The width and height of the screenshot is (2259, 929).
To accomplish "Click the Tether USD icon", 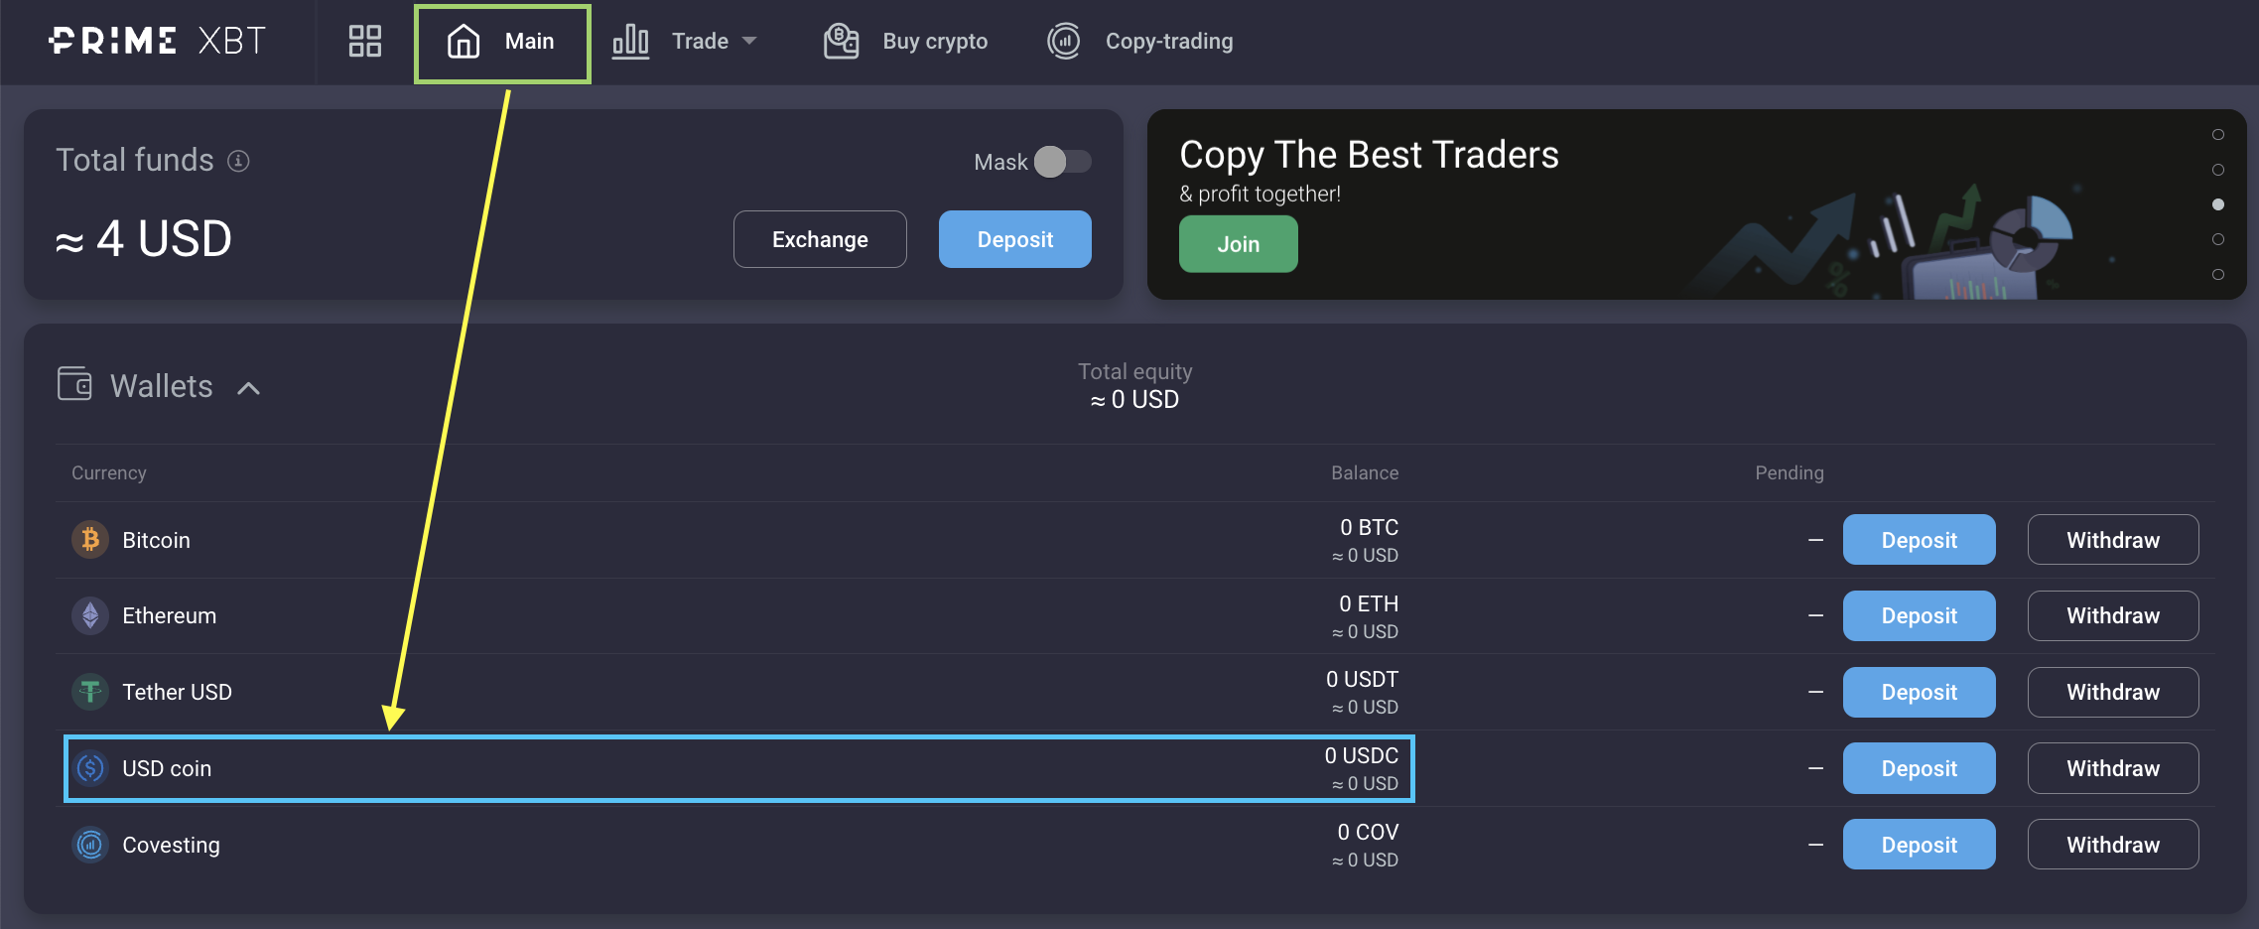I will pos(90,692).
